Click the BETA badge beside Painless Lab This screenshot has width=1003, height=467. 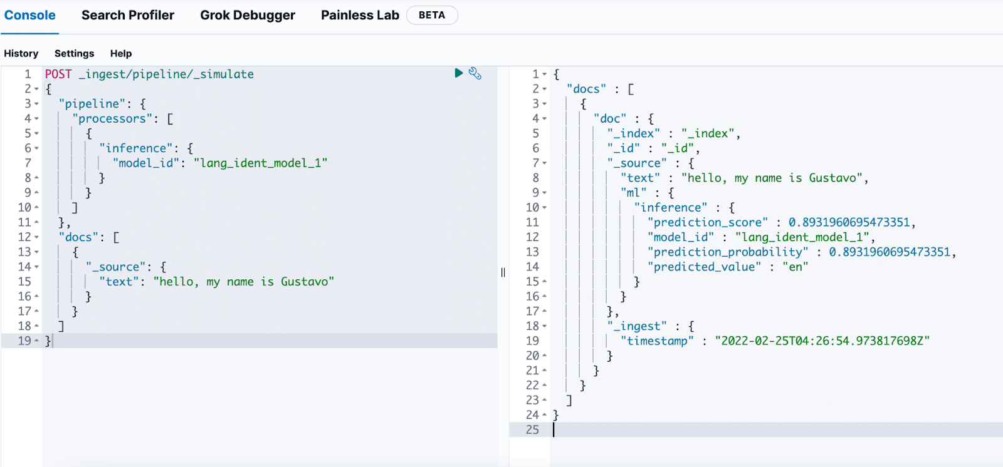432,15
